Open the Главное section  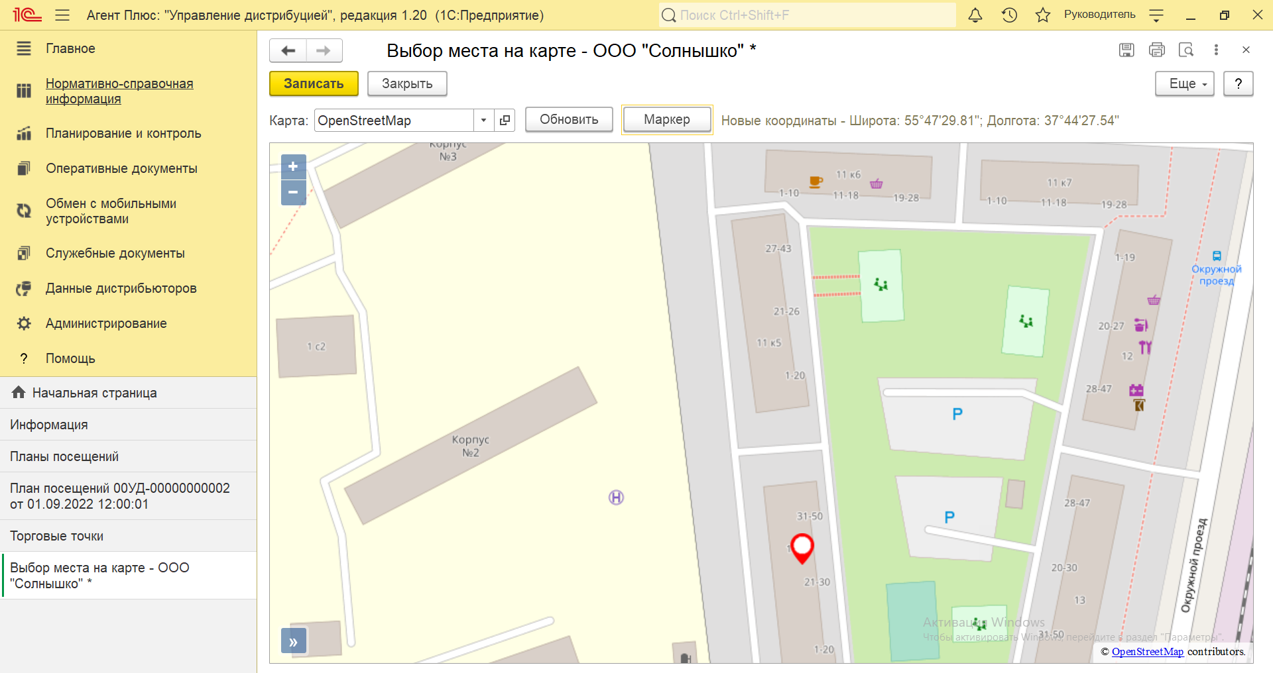tap(70, 48)
